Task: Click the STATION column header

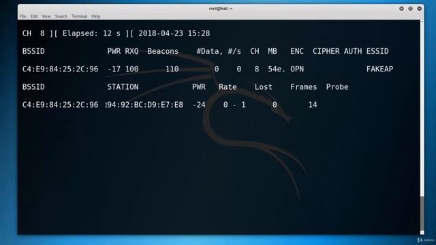Action: click(x=123, y=87)
